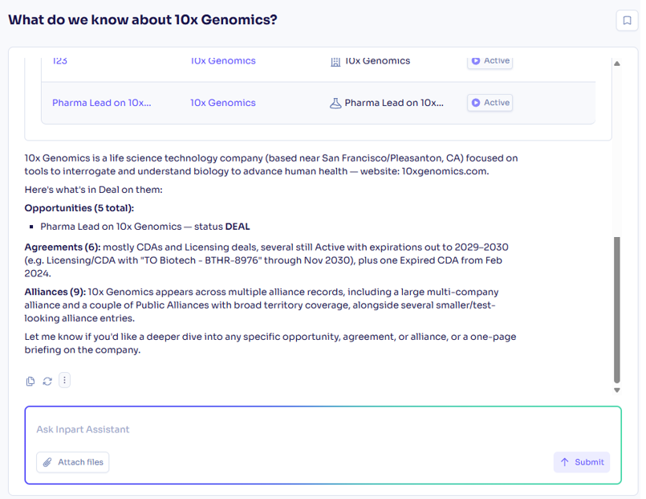Open the 10x Genomics link in row 123
This screenshot has height=499, width=646.
pos(223,61)
